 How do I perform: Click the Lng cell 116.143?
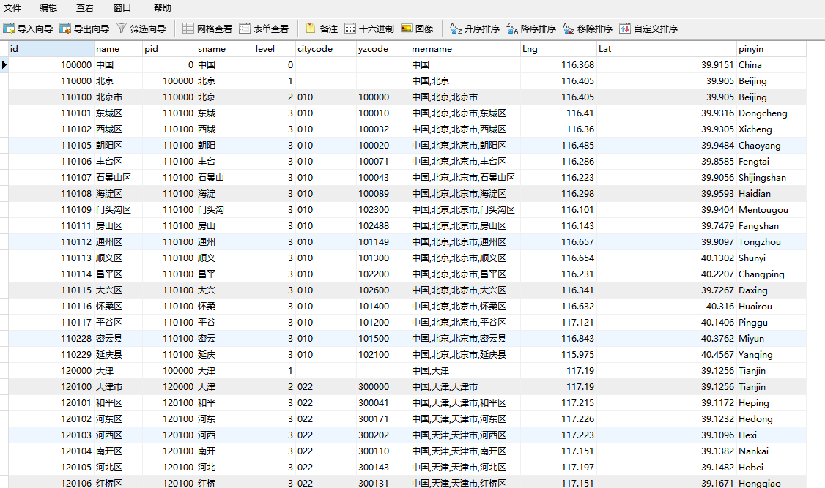click(x=559, y=226)
